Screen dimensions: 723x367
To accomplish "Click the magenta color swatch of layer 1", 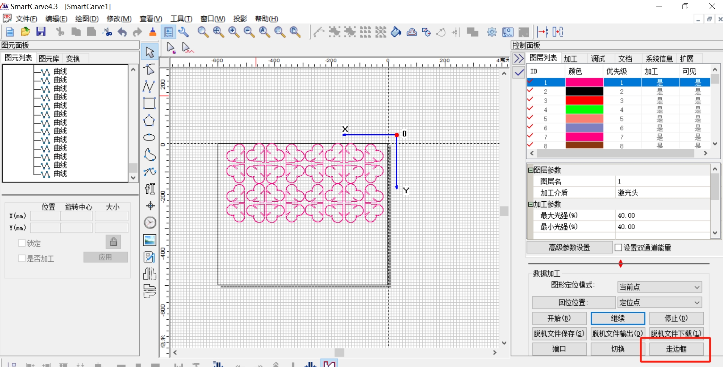I will 584,82.
